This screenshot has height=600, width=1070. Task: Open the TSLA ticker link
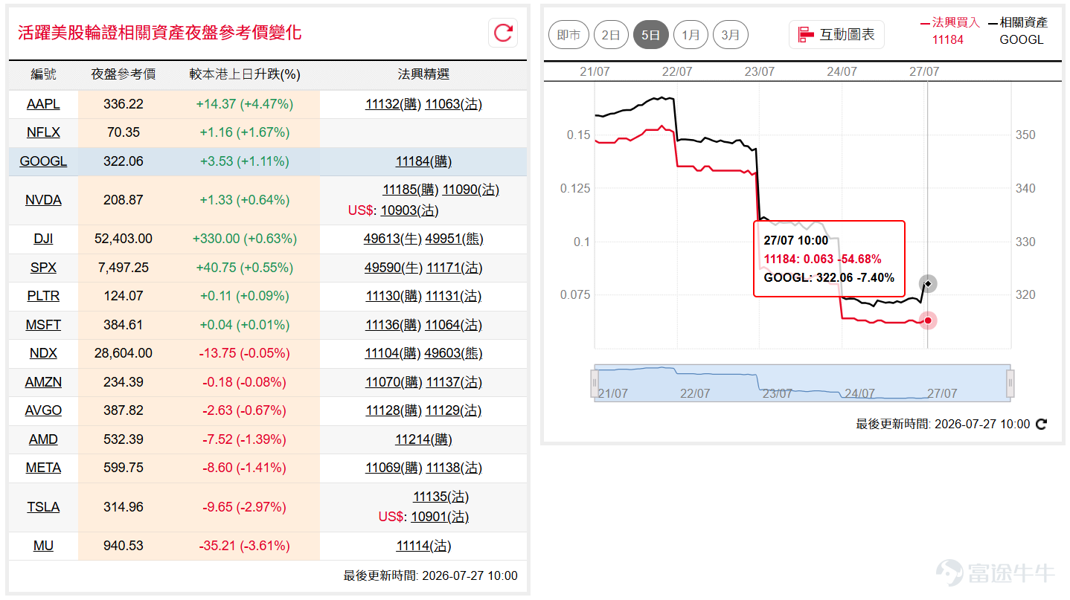pyautogui.click(x=43, y=507)
